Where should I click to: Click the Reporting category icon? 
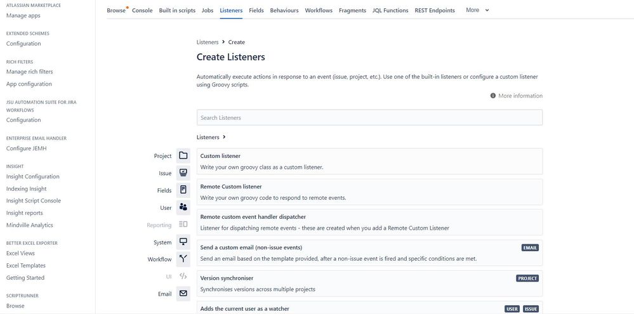pos(183,225)
